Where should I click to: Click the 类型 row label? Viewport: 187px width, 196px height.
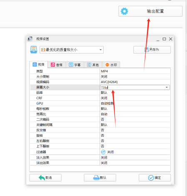pyautogui.click(x=40, y=71)
